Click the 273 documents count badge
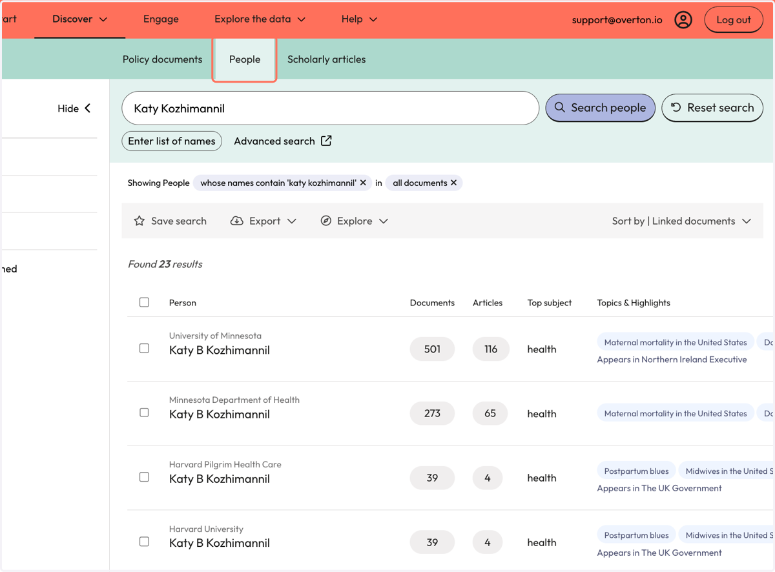 click(432, 413)
